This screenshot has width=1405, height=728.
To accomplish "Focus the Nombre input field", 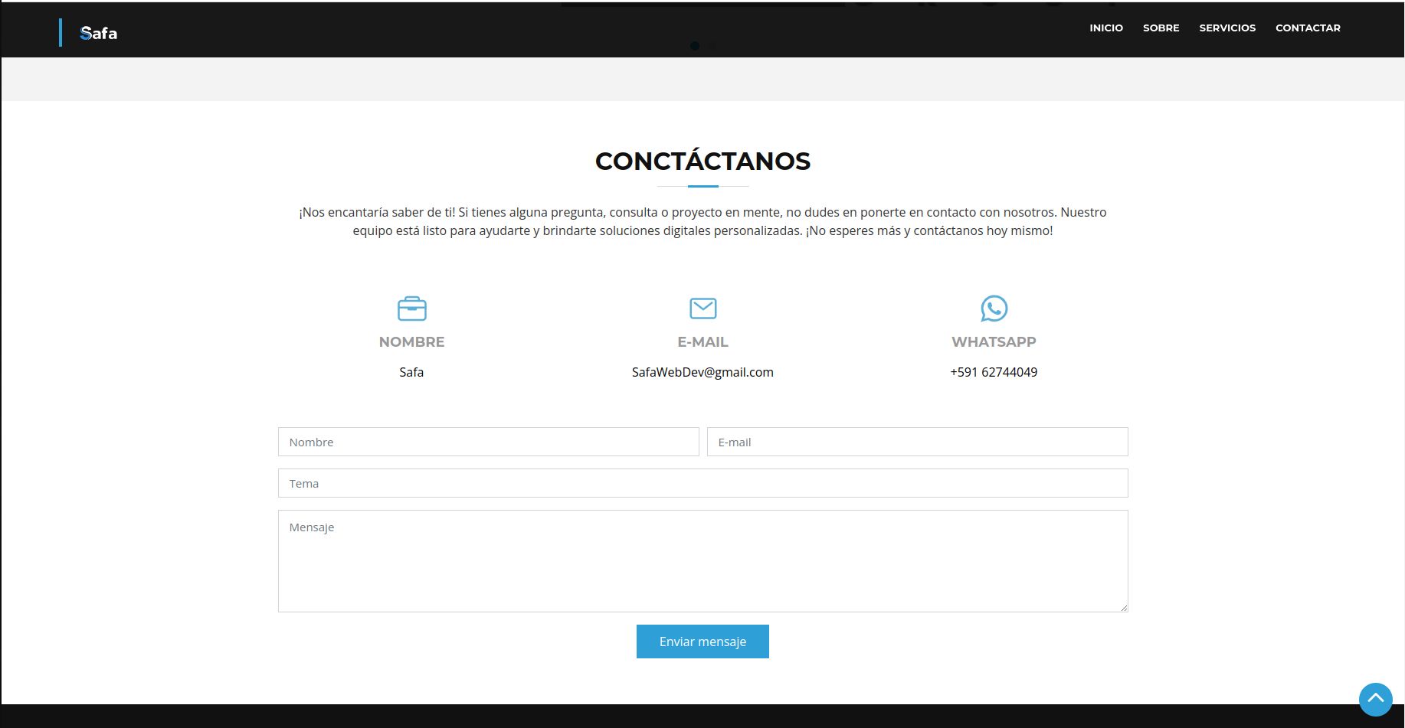I will coord(488,442).
